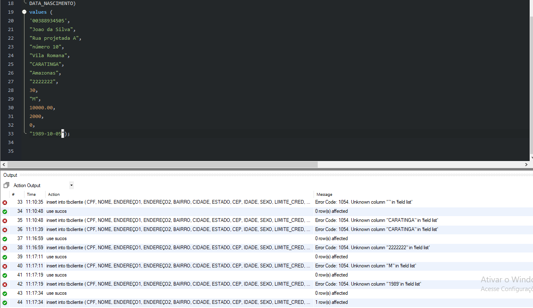Open the Action Output dropdown
This screenshot has width=533, height=308.
(71, 185)
